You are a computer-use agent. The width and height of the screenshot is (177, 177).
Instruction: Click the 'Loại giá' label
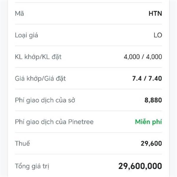pyautogui.click(x=27, y=35)
